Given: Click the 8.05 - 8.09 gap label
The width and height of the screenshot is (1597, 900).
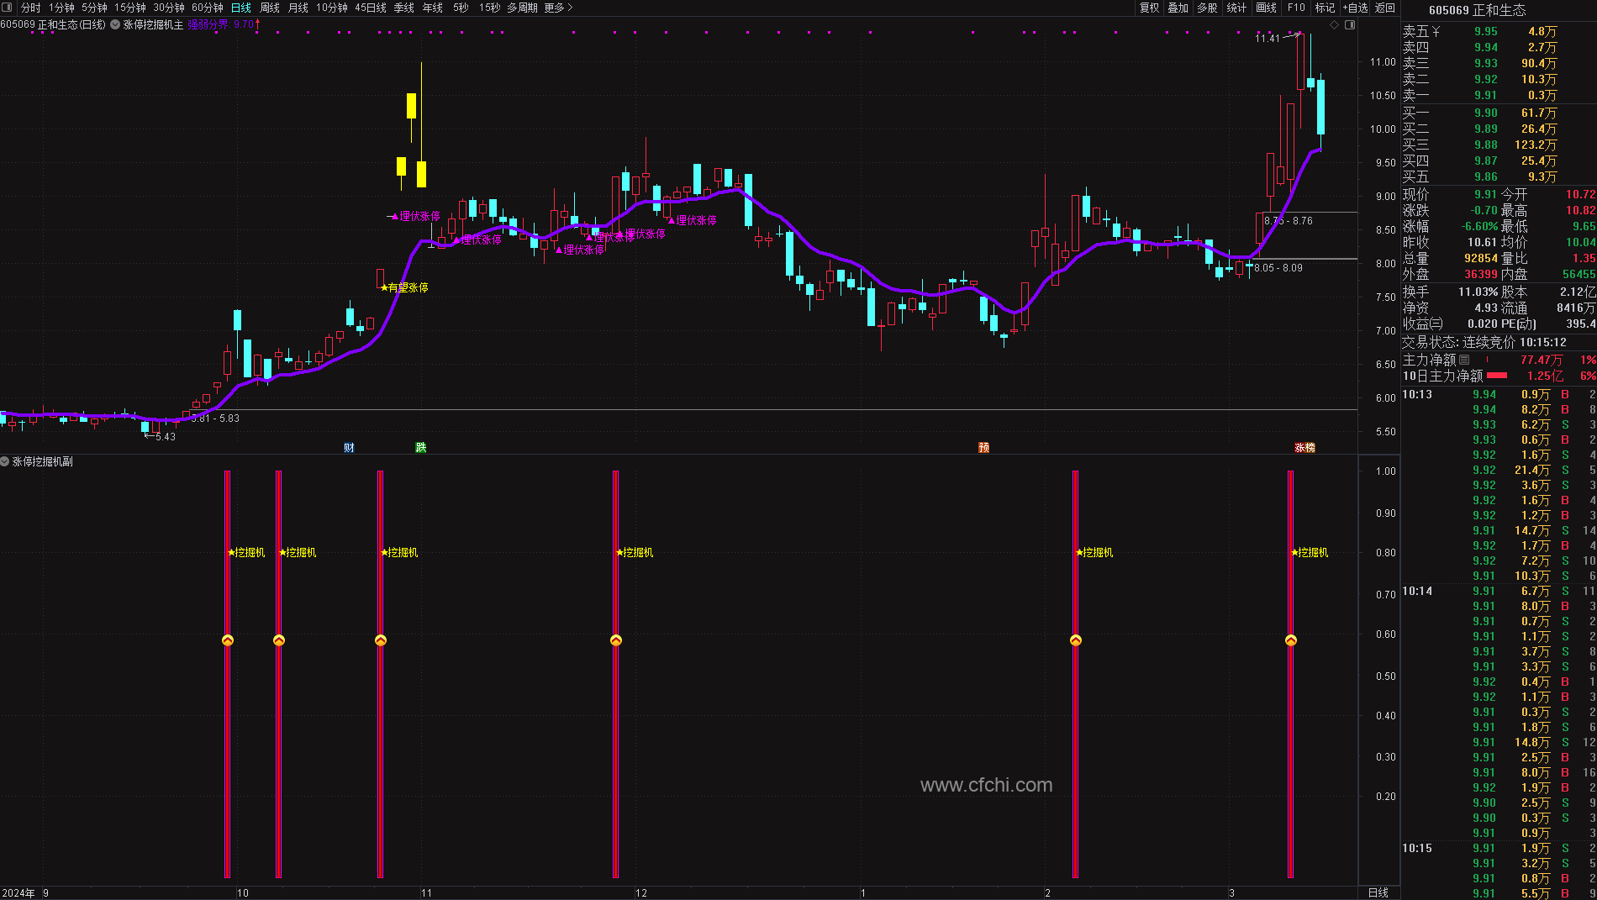Looking at the screenshot, I should [1278, 268].
